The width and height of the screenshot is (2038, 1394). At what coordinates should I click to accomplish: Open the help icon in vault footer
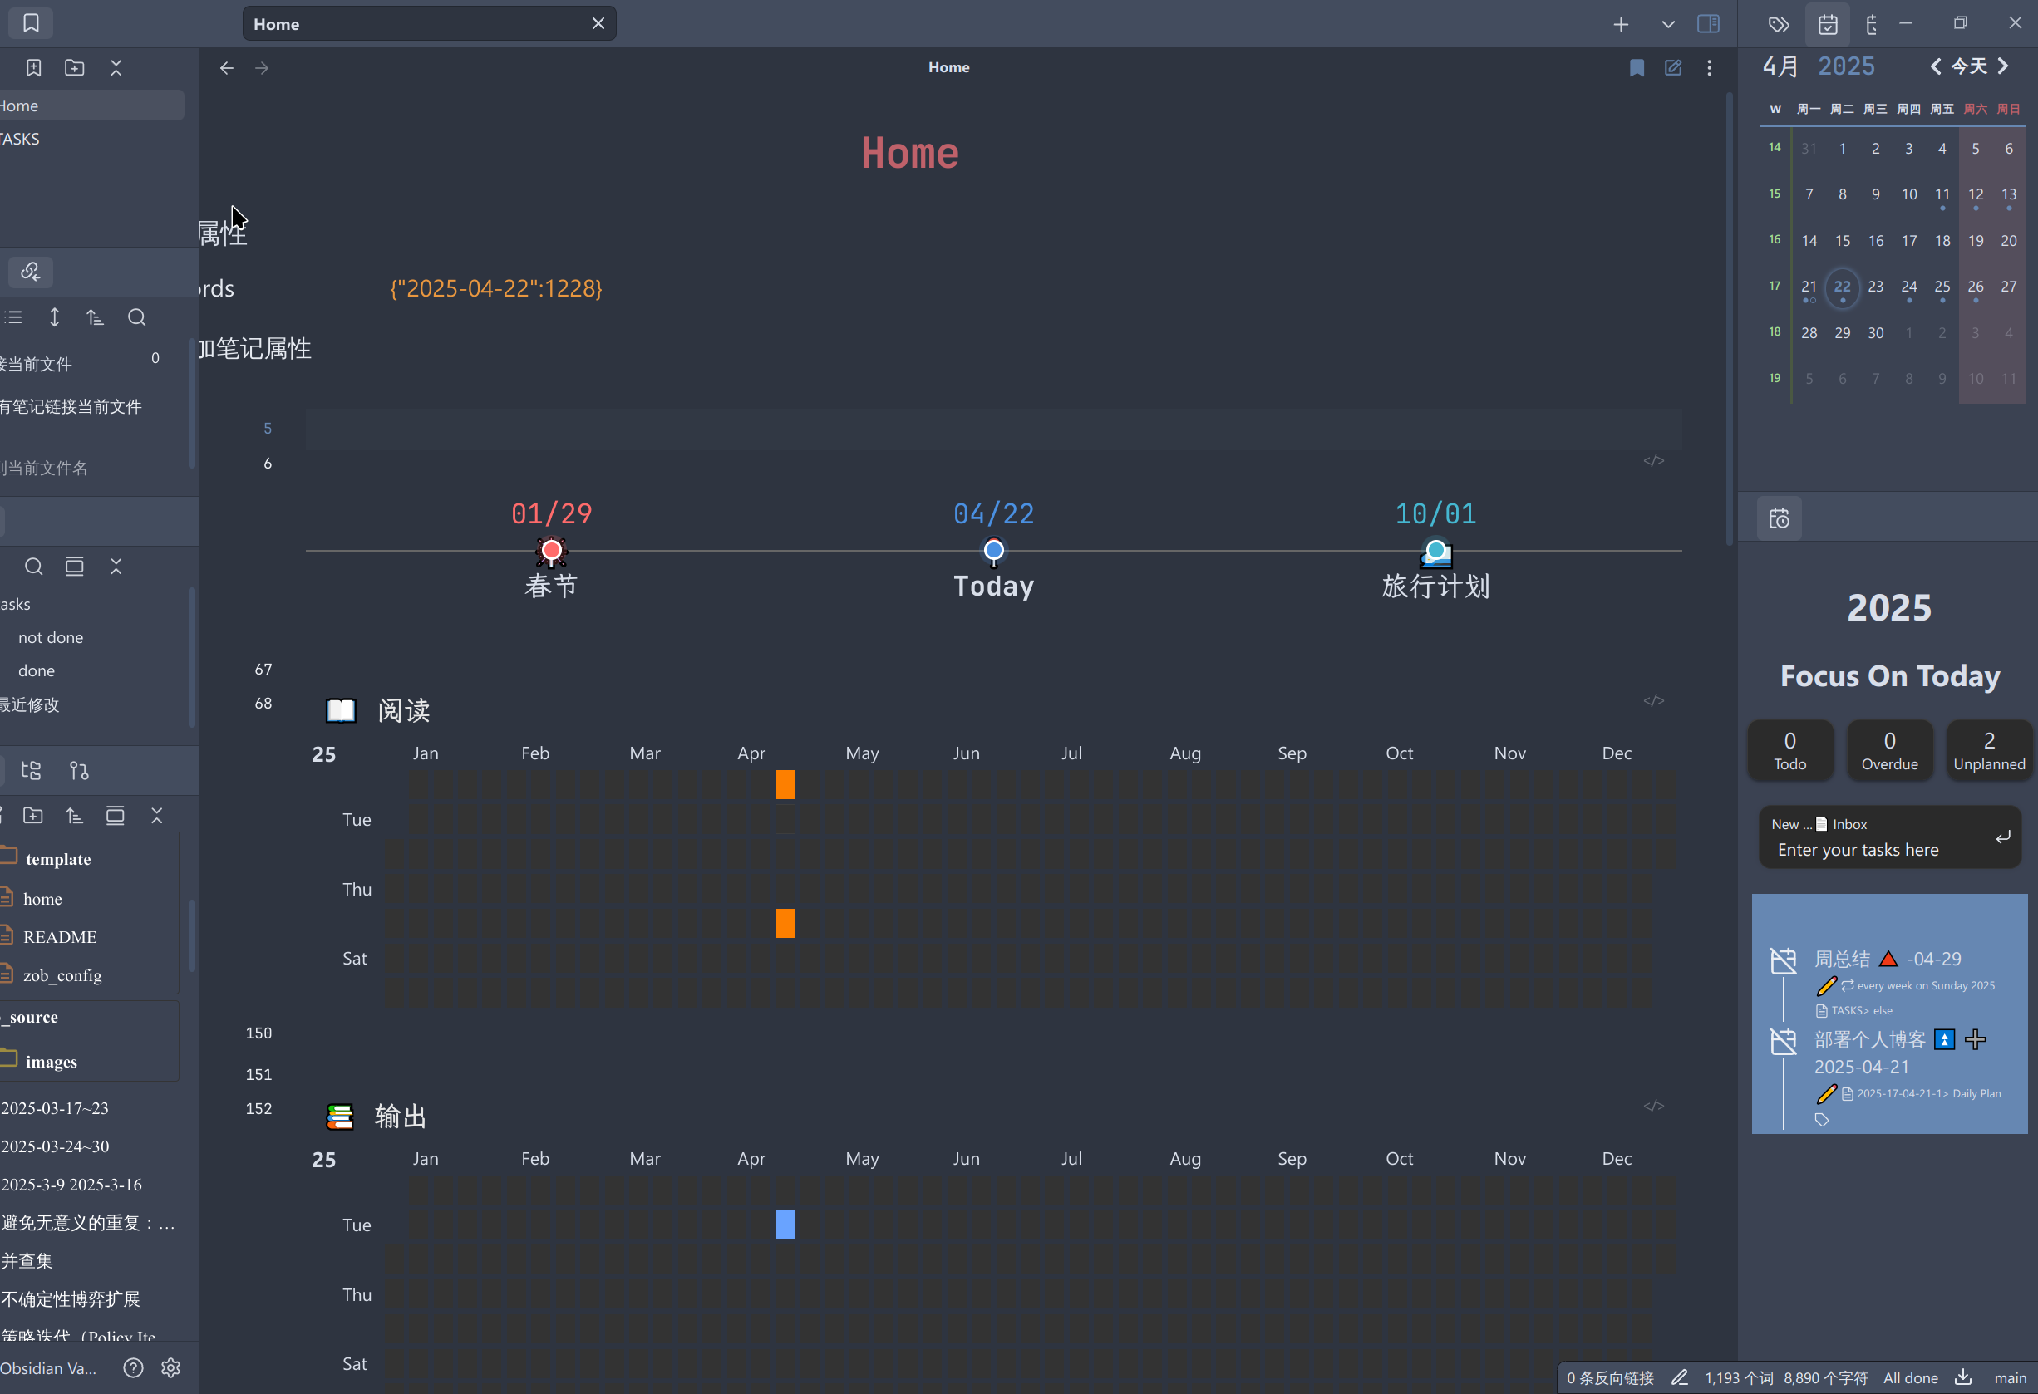pyautogui.click(x=133, y=1367)
